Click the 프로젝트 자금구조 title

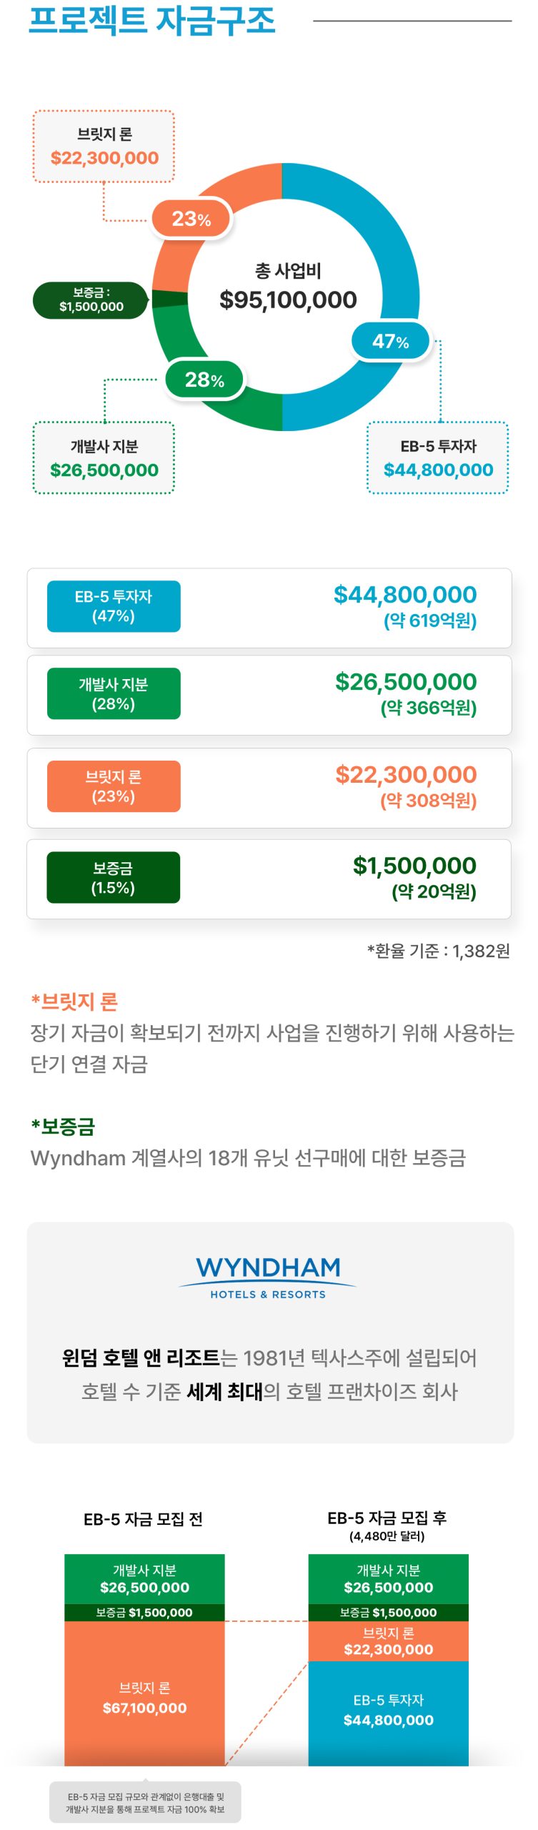click(151, 20)
